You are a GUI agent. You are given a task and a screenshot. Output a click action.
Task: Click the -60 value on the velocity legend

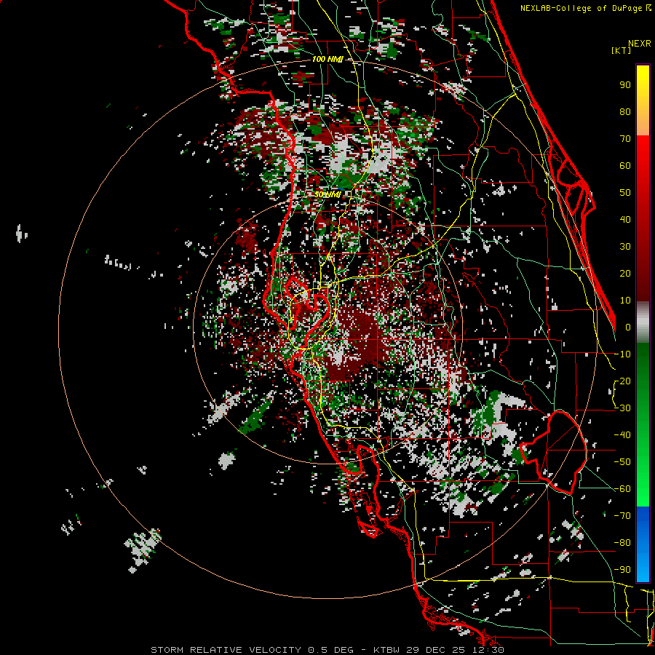pos(622,489)
